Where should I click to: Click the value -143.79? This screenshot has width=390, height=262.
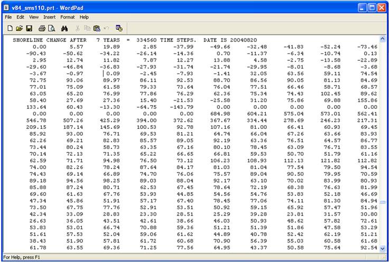182,107
